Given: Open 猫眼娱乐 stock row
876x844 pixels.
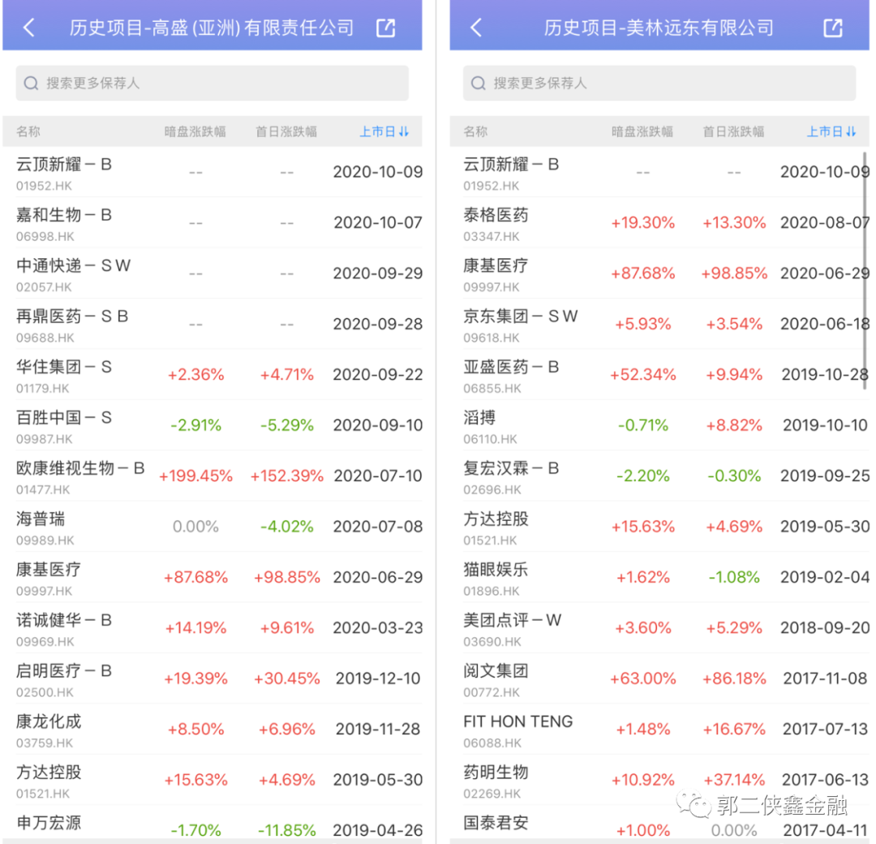Looking at the screenshot, I should tap(659, 577).
